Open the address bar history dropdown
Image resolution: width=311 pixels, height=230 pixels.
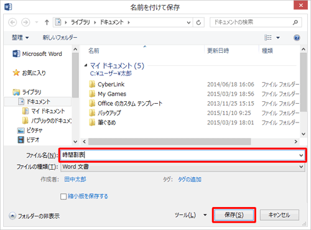click(188, 22)
